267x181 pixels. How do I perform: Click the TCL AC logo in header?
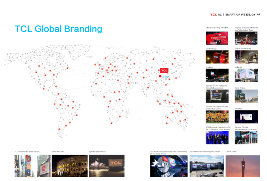pos(216,15)
